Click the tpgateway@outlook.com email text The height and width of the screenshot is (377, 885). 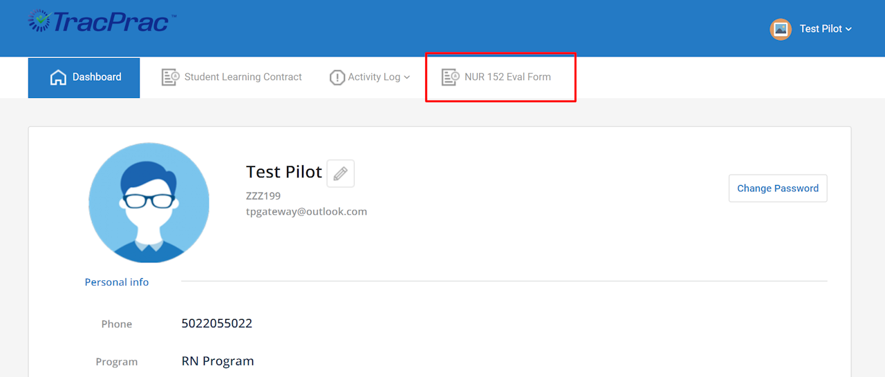(x=306, y=211)
